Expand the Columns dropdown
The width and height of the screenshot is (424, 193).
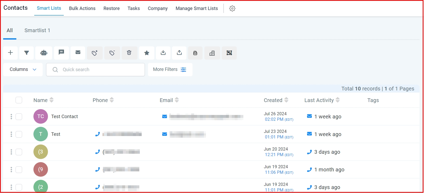click(23, 69)
